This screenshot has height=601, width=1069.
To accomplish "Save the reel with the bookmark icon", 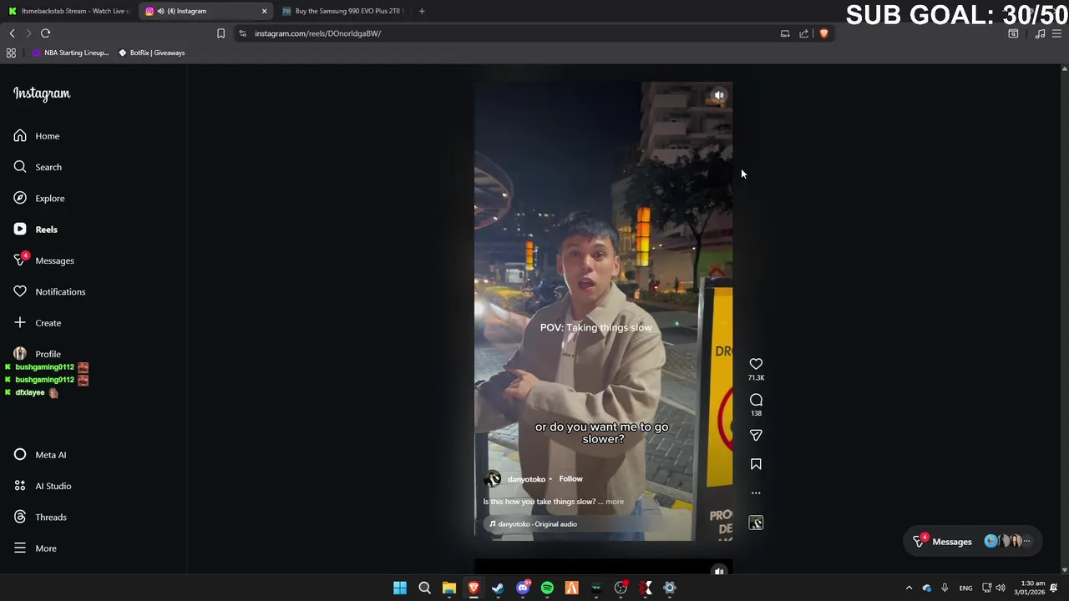I will 756,464.
